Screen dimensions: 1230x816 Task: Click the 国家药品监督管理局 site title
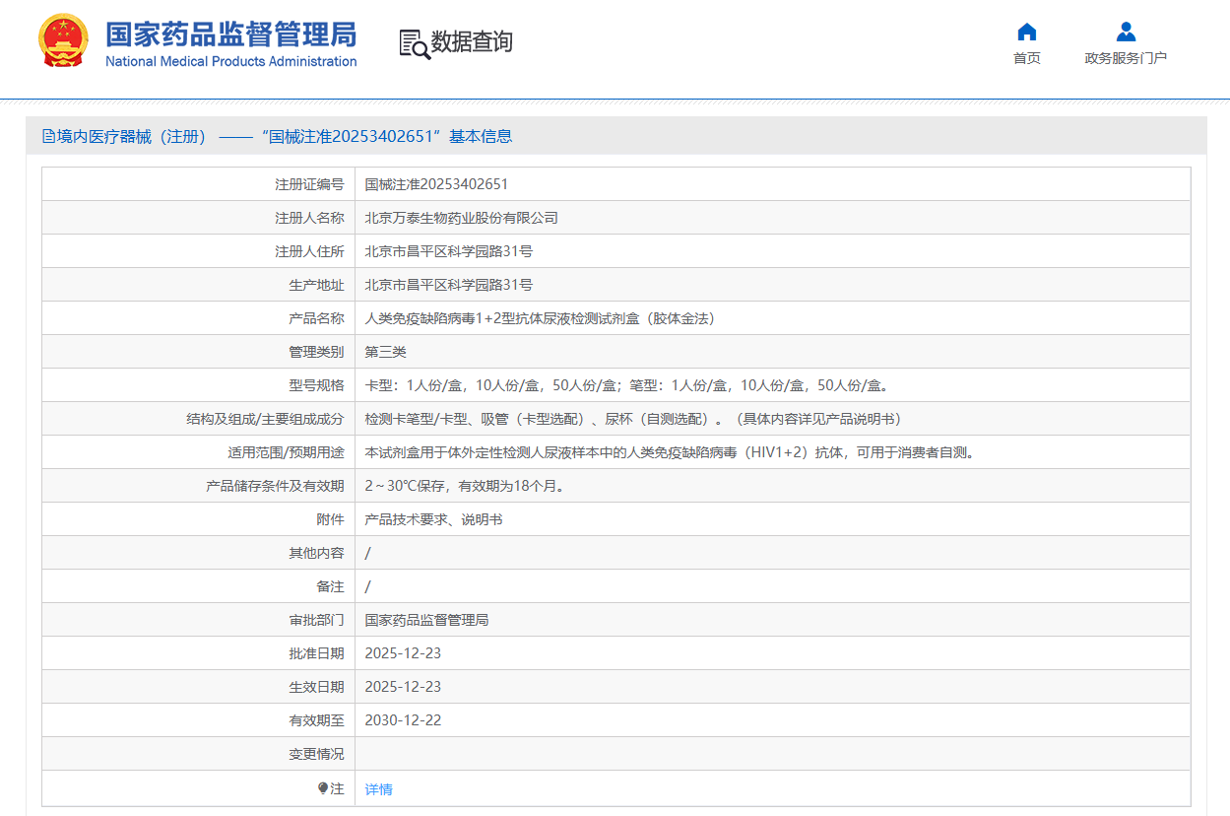click(230, 34)
